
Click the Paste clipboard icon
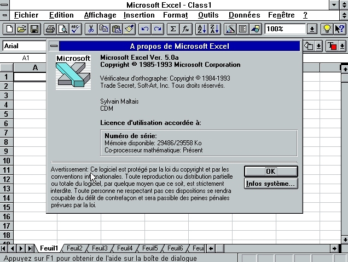(117, 29)
